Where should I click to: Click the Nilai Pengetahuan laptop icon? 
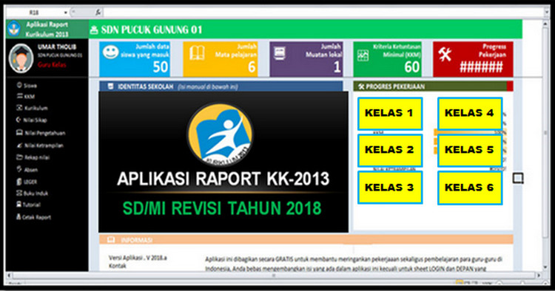pyautogui.click(x=19, y=133)
